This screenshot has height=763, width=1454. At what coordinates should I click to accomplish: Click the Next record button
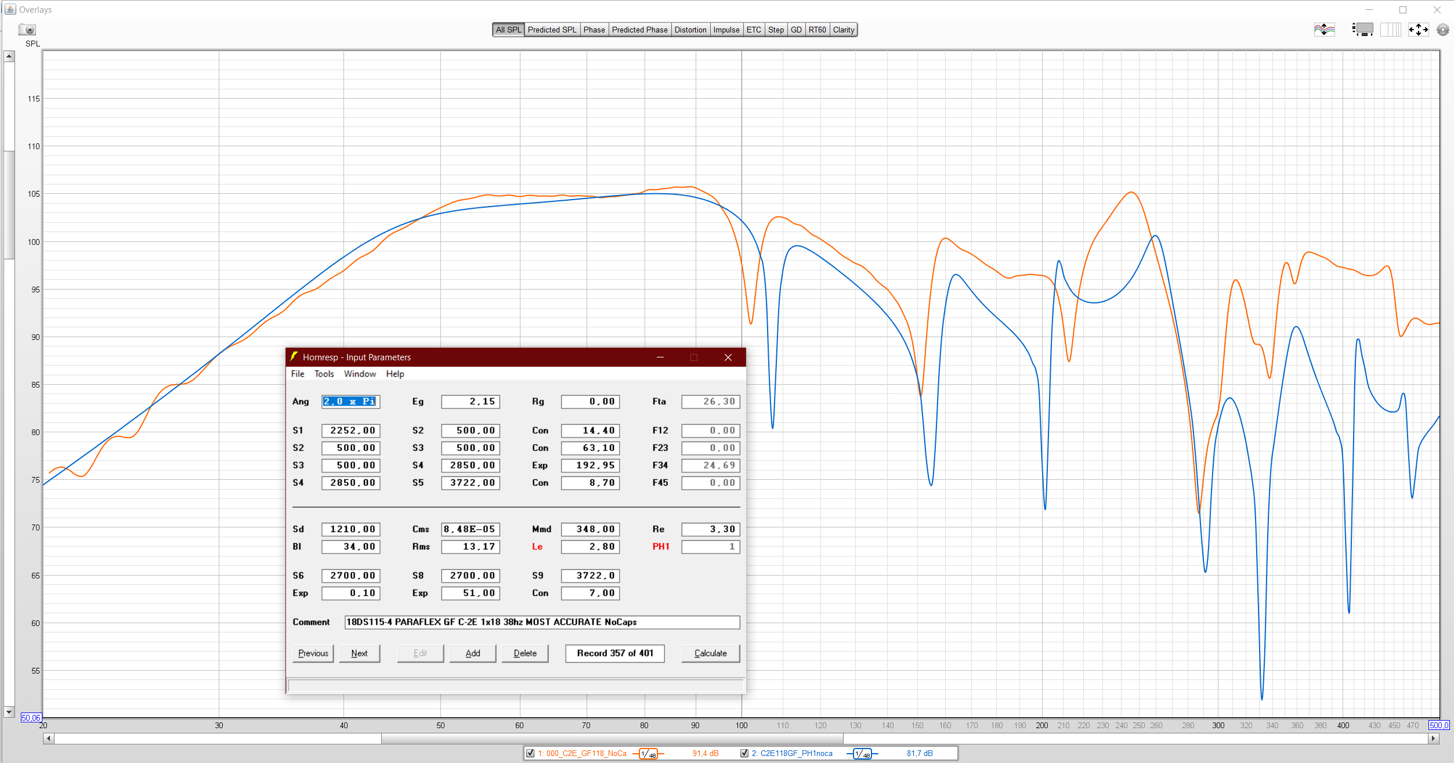pos(360,653)
